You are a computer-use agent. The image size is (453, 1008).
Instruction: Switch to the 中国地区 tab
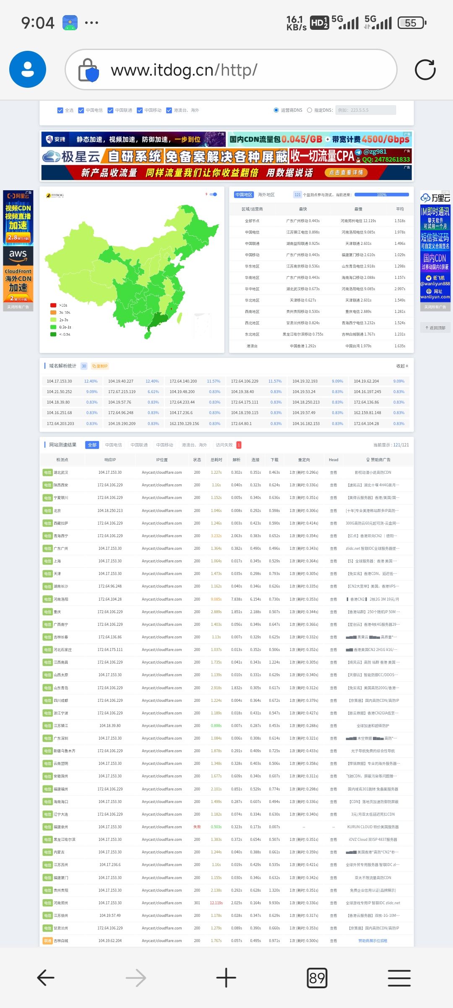click(244, 195)
